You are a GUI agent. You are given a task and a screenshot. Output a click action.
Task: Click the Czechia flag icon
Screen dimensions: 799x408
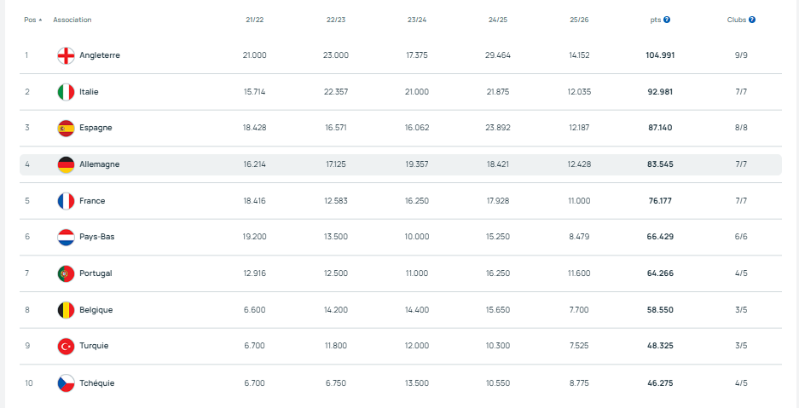[66, 382]
